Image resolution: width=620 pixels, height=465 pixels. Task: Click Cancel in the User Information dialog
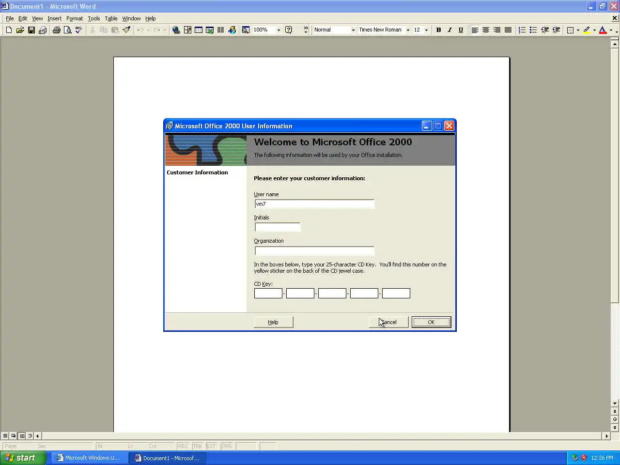point(388,322)
